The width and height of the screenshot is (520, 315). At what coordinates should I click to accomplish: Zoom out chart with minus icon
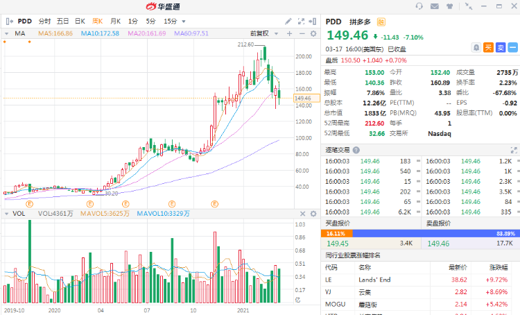click(x=302, y=33)
